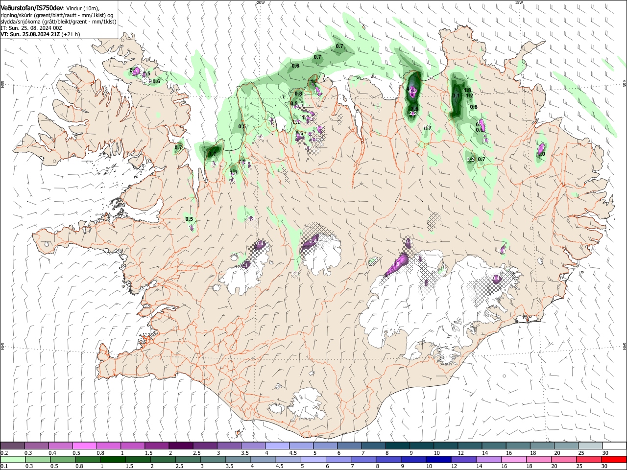
Task: Pick the periwinkle 6 swatch in the rain legend row
Action: tap(338, 459)
